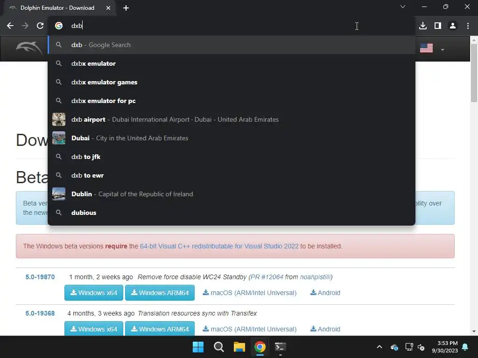
Task: Click the search icon beside 'dxb to jfk'
Action: pos(59,157)
